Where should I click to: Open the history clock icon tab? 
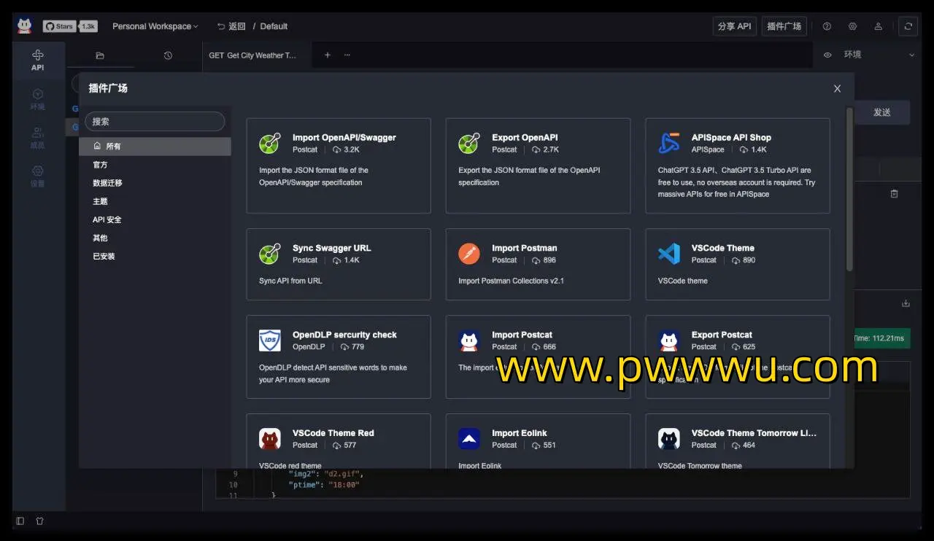168,55
